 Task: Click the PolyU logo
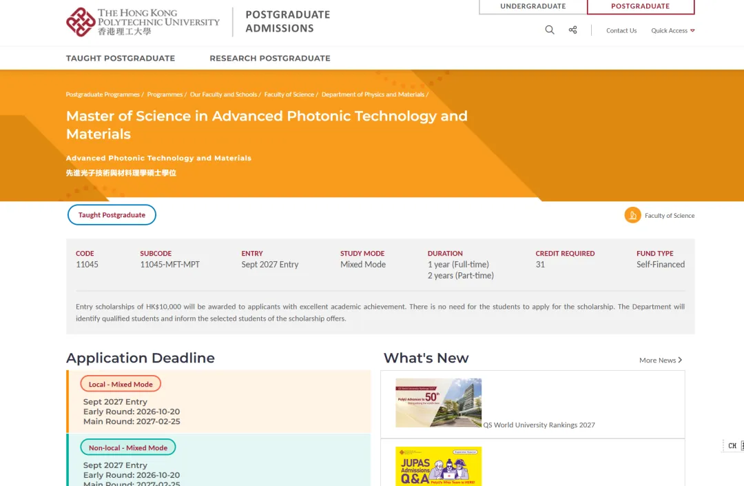coord(143,22)
